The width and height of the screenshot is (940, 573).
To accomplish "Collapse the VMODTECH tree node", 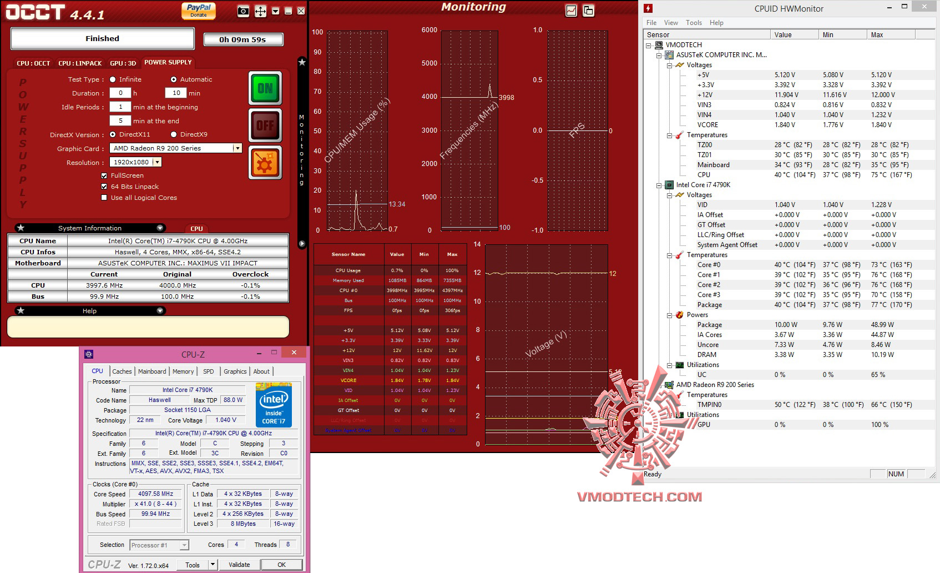I will coord(648,46).
